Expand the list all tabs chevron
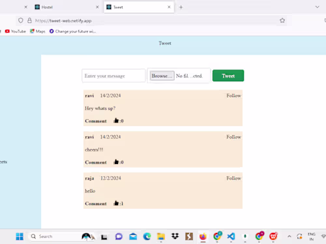 point(318,7)
